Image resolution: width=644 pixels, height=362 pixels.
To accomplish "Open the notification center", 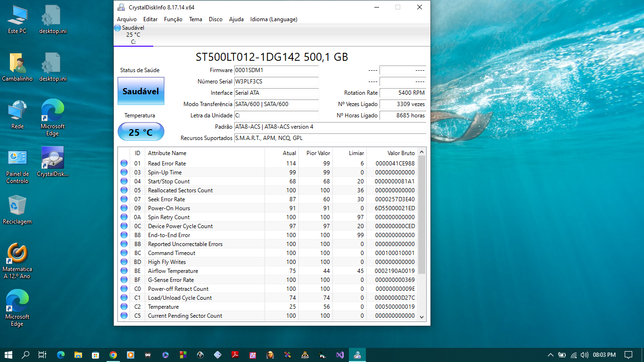I will [x=628, y=355].
